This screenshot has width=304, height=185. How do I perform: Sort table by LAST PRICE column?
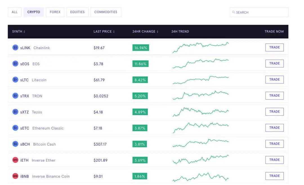pos(104,31)
